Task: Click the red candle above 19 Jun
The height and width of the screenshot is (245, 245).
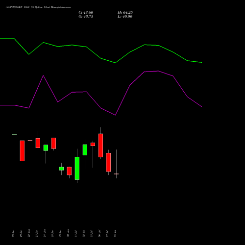Action: click(x=22, y=151)
